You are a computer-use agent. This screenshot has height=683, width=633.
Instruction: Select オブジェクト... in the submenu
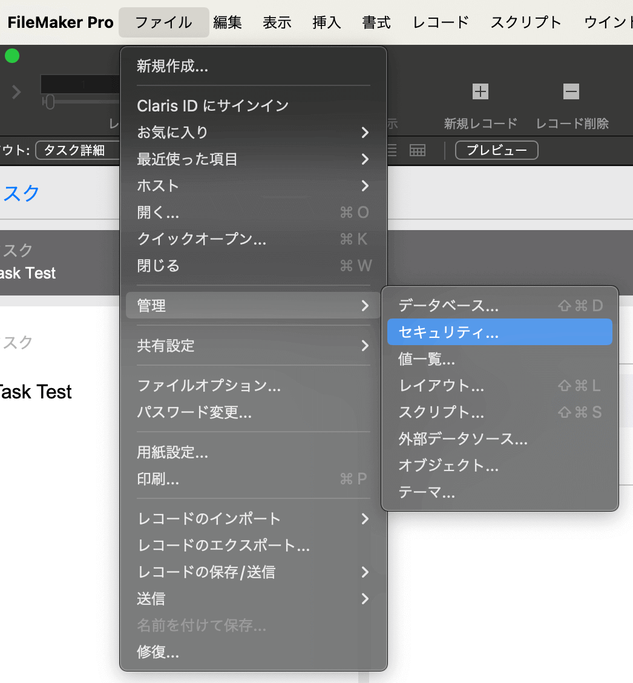click(500, 466)
